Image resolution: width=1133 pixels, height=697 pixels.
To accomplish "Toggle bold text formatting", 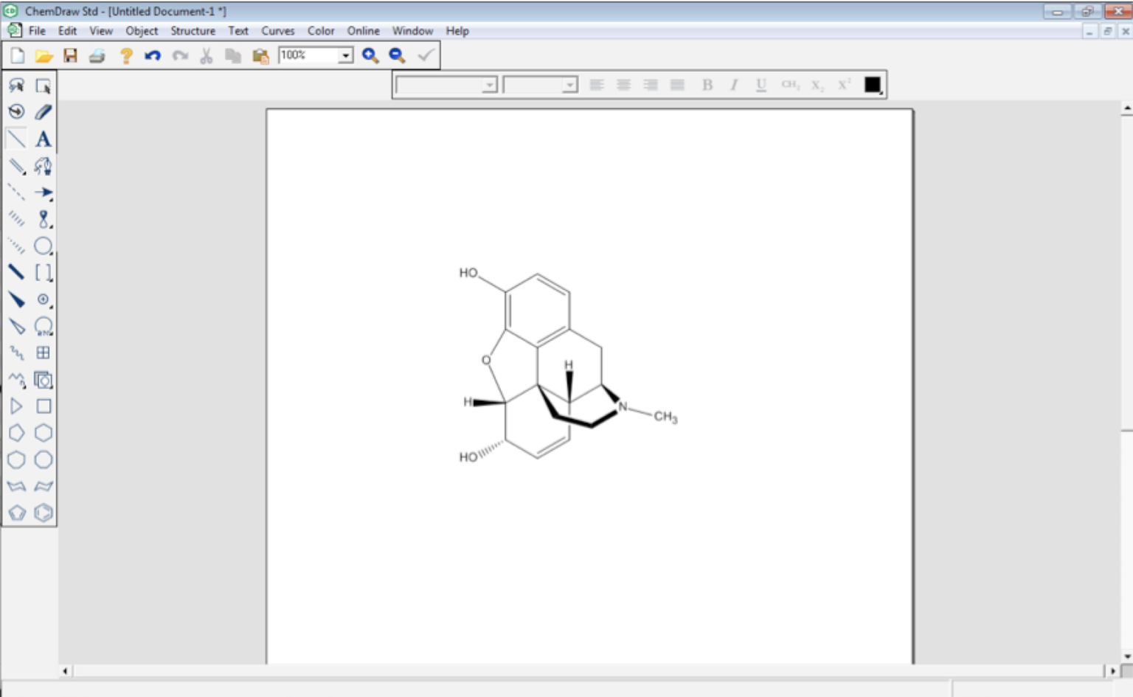I will [707, 85].
